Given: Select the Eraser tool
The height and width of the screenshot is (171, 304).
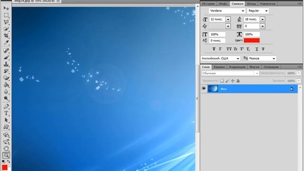Looking at the screenshot, I should (x=6, y=78).
